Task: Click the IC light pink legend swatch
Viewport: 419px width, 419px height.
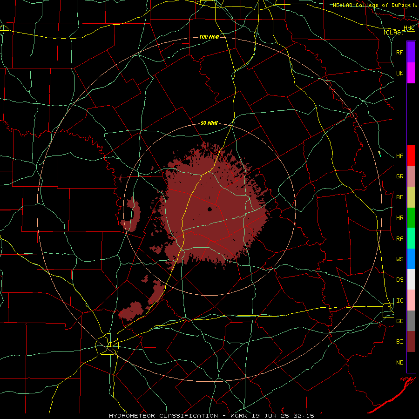Action: [x=411, y=300]
